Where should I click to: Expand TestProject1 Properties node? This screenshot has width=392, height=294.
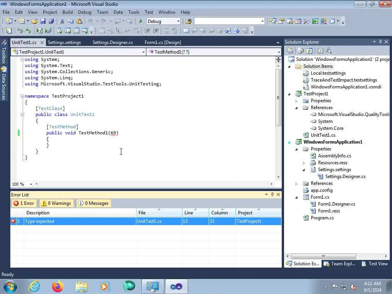click(297, 101)
